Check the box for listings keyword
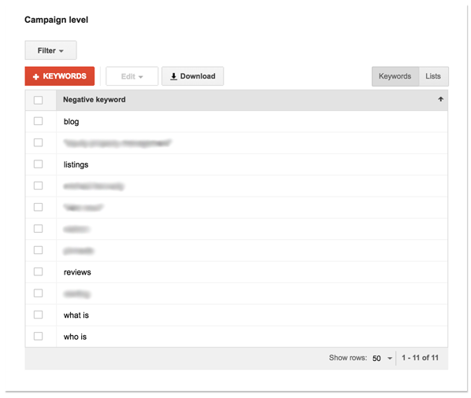 coord(38,164)
